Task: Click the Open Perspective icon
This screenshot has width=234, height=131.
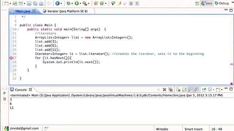Action: click(x=197, y=3)
